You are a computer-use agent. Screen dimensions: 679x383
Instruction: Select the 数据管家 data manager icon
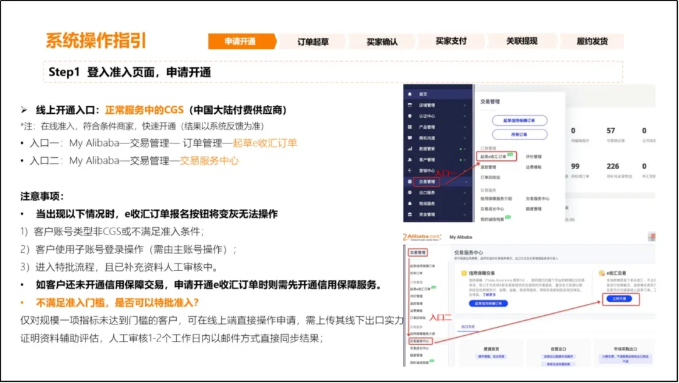(410, 148)
